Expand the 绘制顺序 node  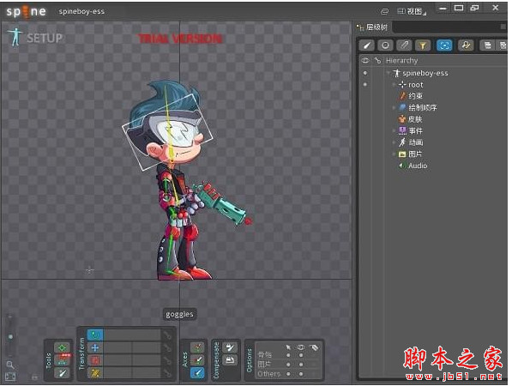(x=395, y=107)
